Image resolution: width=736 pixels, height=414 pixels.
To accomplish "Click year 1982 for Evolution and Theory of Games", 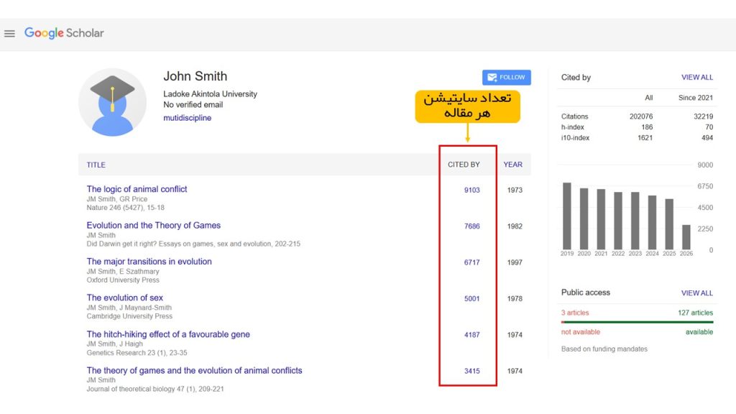I will tap(515, 226).
